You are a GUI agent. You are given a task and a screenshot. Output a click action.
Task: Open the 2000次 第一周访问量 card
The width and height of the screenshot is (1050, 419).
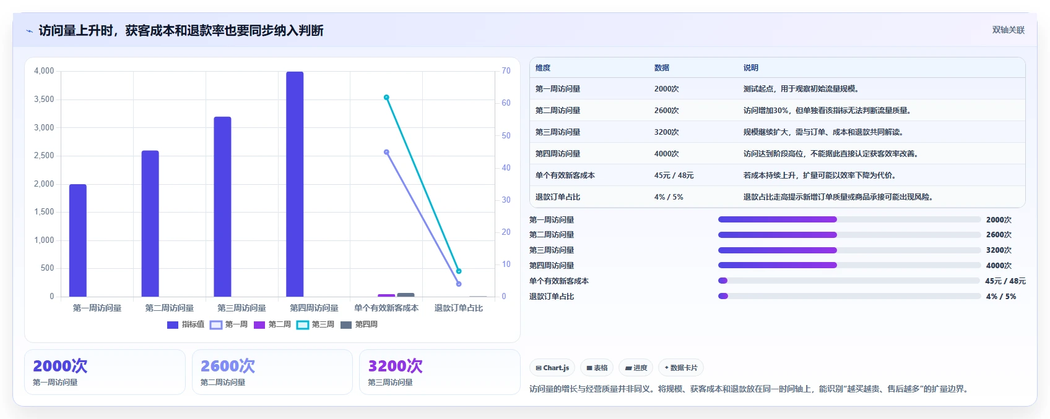[x=105, y=372]
